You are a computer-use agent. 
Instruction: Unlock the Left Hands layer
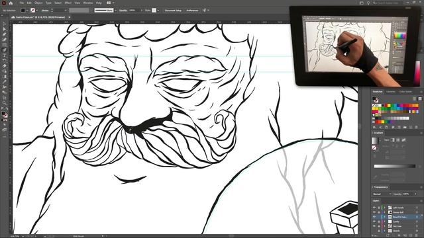click(379, 208)
